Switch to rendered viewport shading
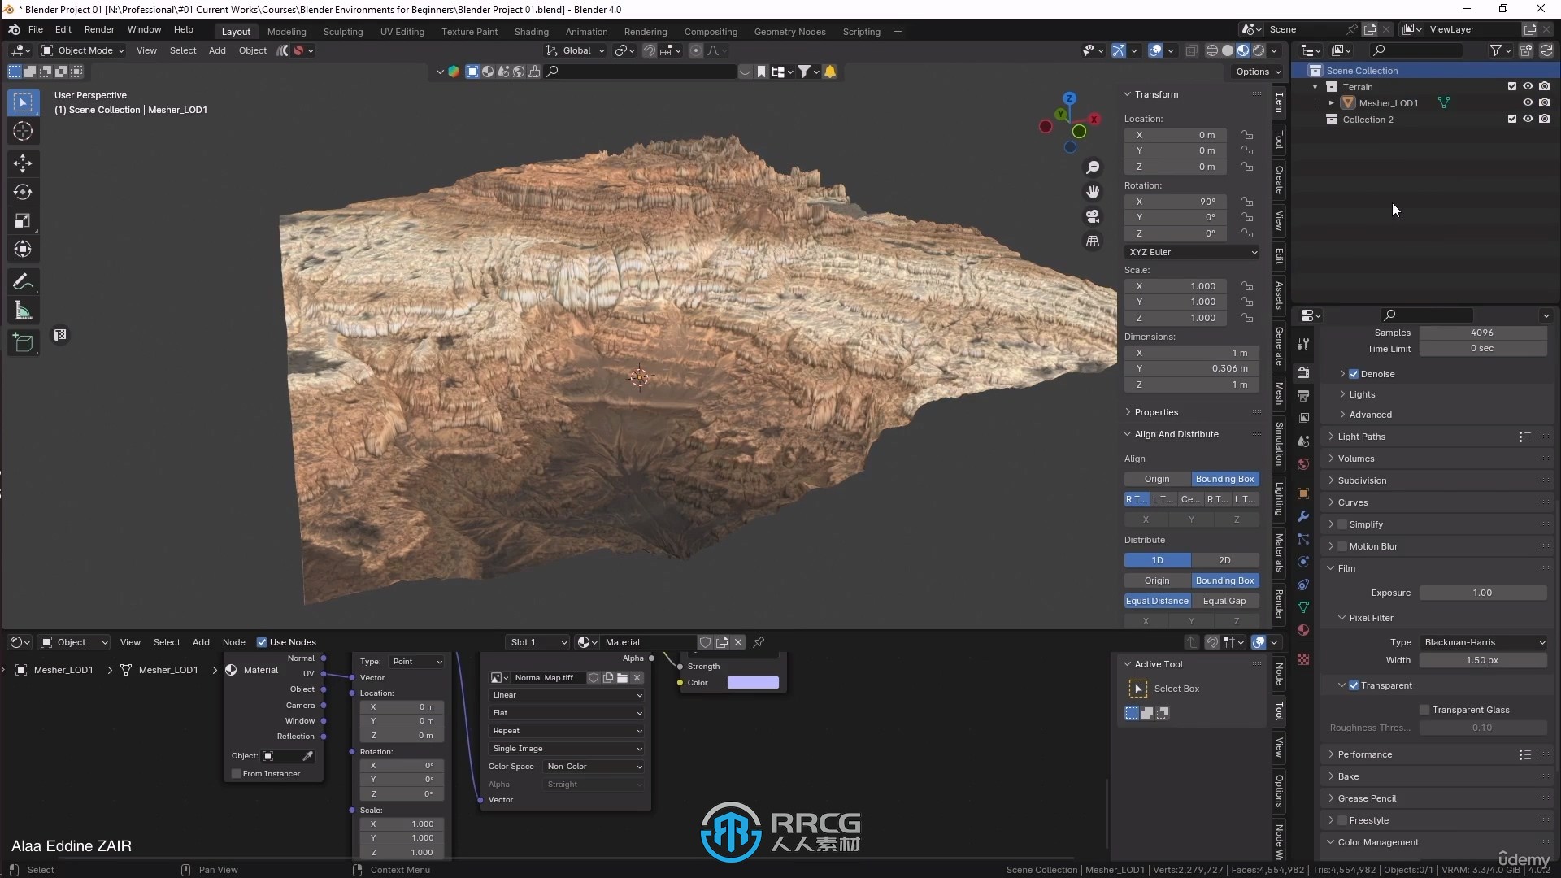The height and width of the screenshot is (878, 1561). [x=1259, y=50]
